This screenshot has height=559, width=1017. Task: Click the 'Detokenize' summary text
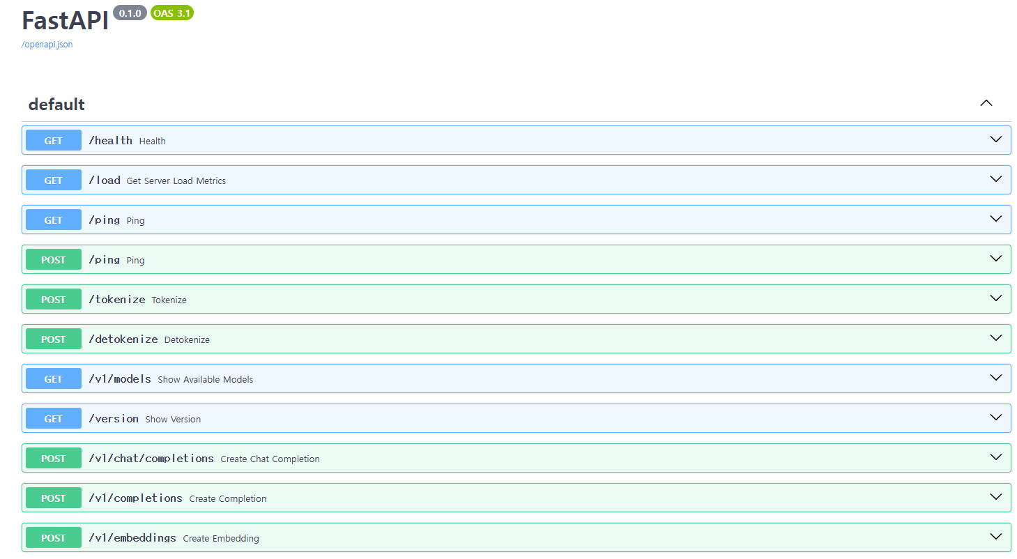coord(187,339)
